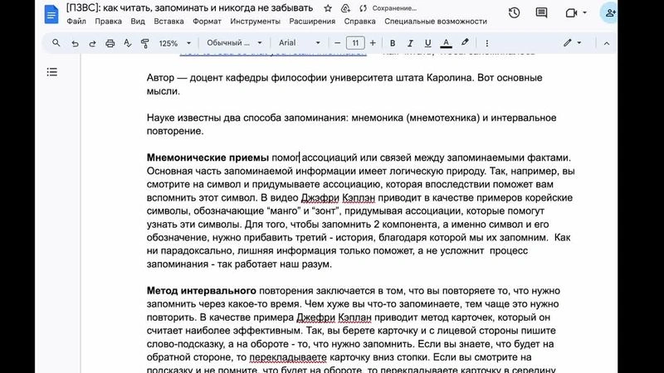664x373 pixels.
Task: Open the Специальные возможности menu
Action: (x=436, y=22)
